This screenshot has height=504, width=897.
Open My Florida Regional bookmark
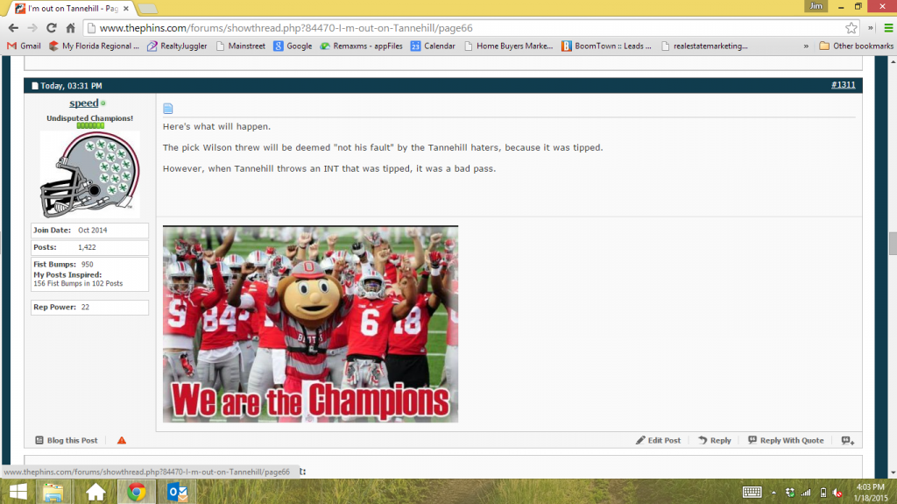95,46
